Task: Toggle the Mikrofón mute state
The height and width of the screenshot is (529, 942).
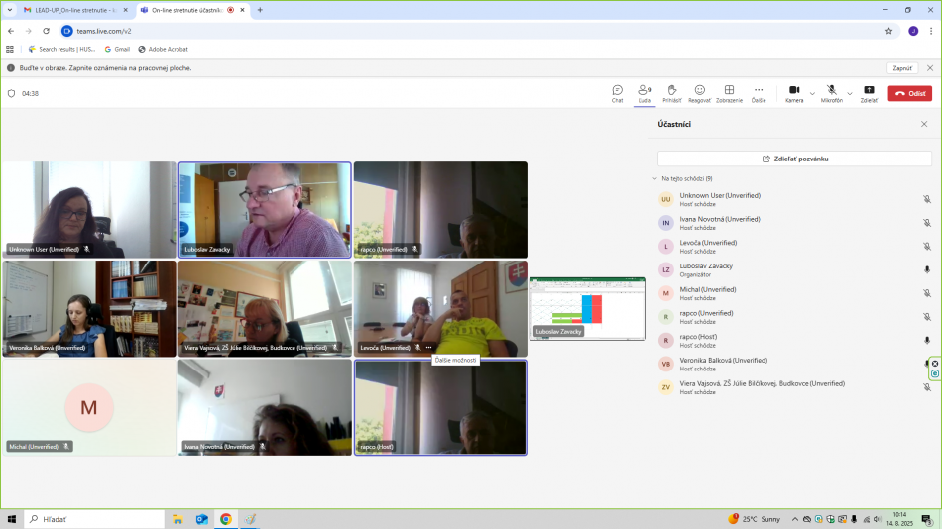Action: (x=831, y=93)
